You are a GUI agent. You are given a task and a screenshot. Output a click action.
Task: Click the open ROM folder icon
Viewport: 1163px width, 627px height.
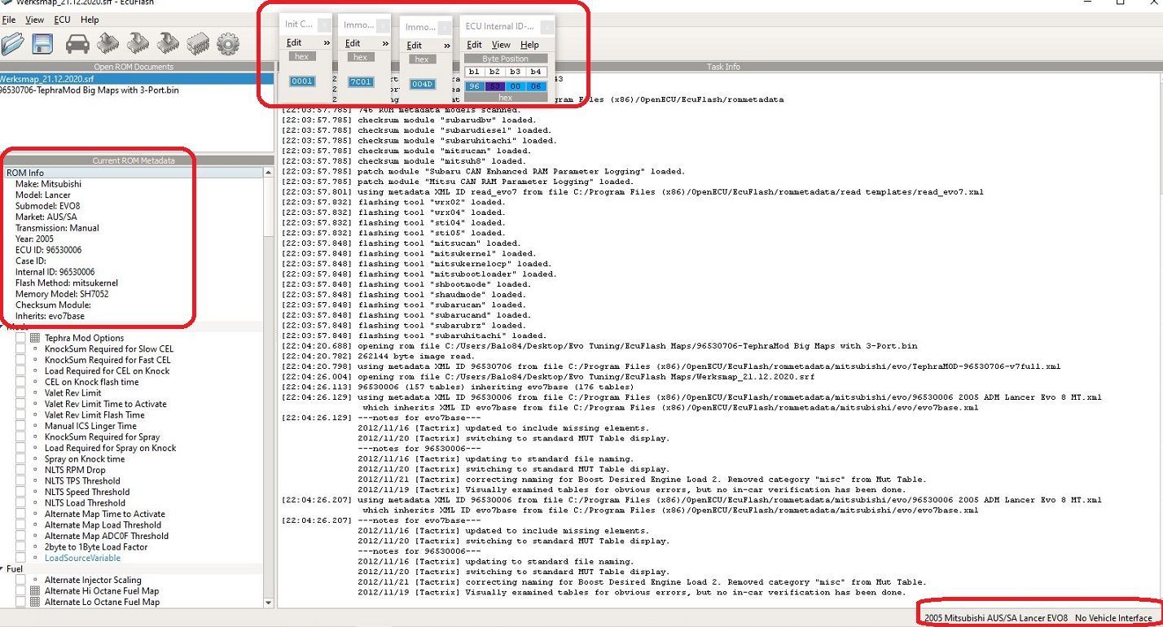[x=11, y=43]
